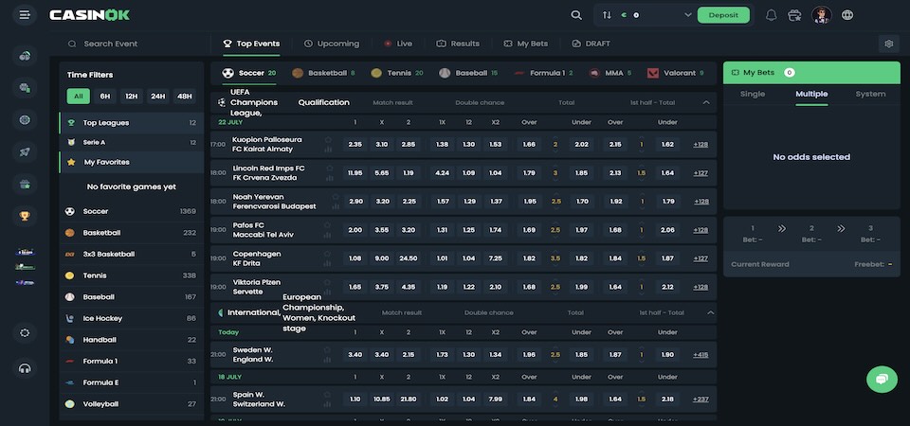Open the live chat bubble button
Image resolution: width=910 pixels, height=426 pixels.
coord(882,379)
